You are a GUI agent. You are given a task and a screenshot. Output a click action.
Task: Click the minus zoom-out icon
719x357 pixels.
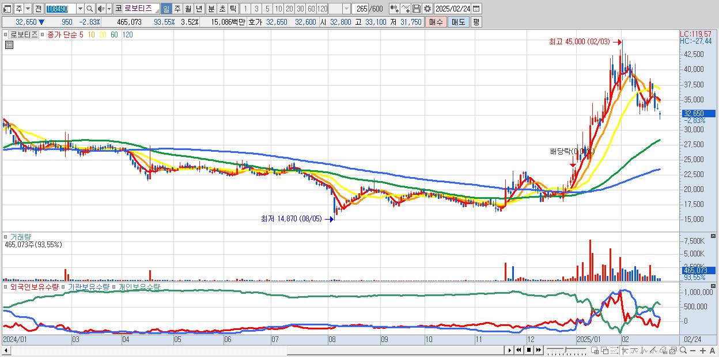click(x=692, y=351)
